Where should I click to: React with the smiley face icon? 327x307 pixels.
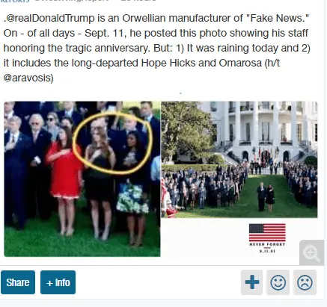(278, 282)
